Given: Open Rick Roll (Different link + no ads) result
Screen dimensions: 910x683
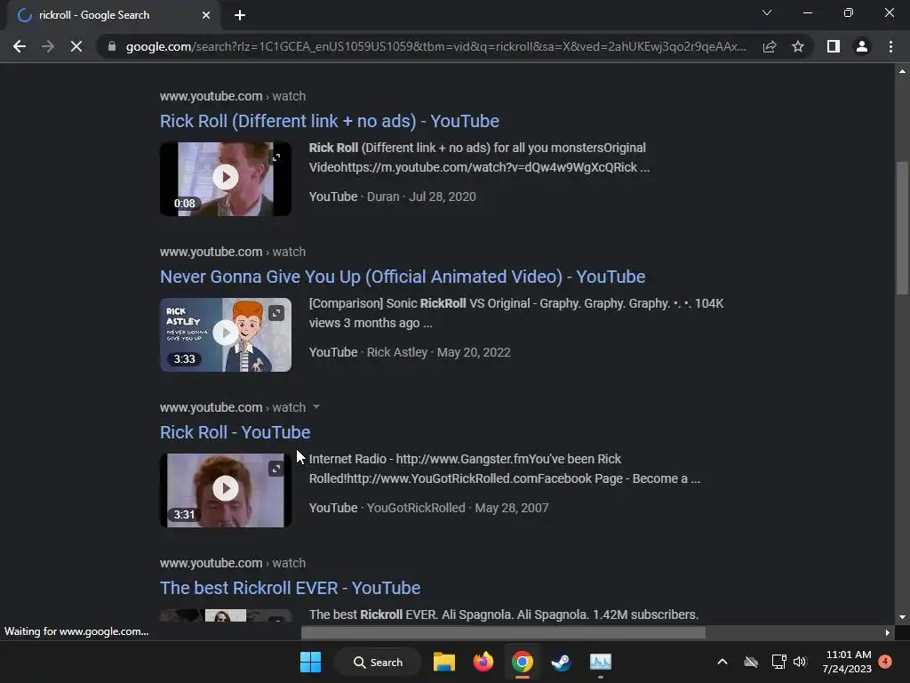Looking at the screenshot, I should (x=329, y=121).
